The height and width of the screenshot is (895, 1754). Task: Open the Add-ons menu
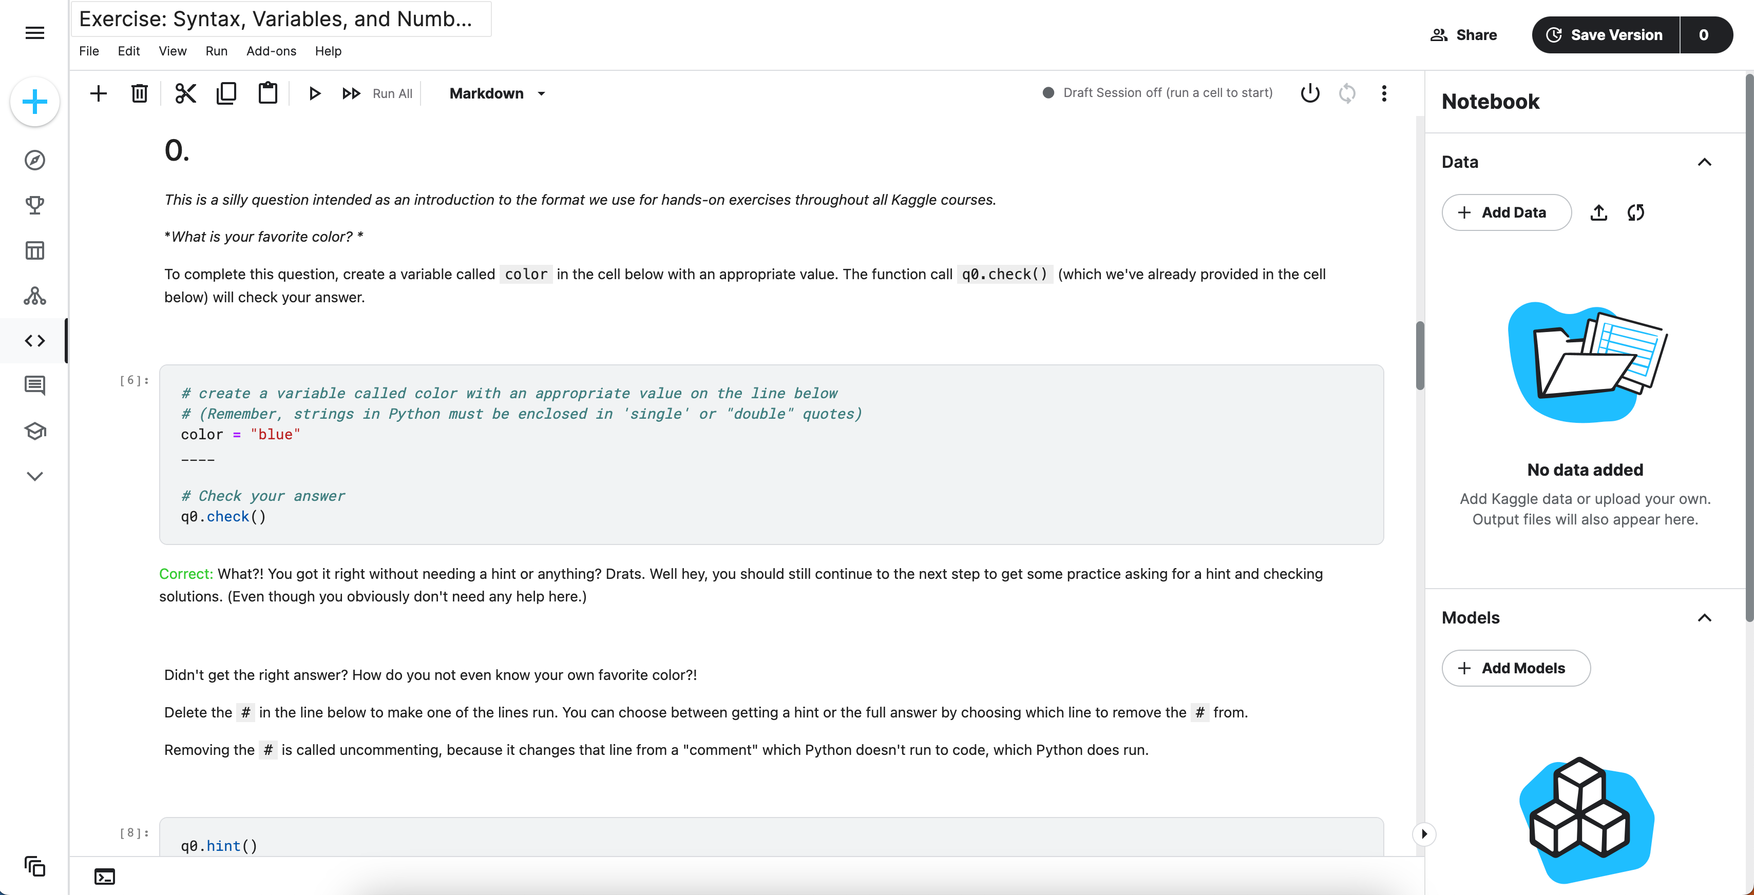tap(271, 51)
